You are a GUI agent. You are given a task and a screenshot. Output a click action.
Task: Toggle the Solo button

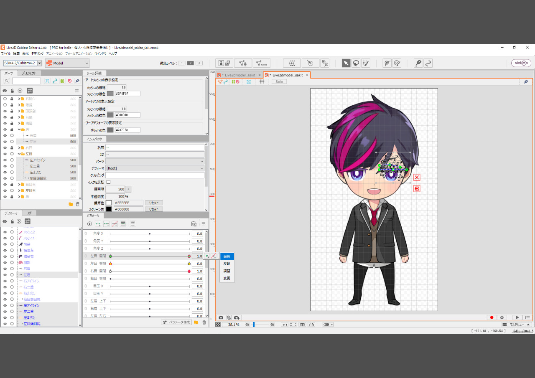(279, 82)
